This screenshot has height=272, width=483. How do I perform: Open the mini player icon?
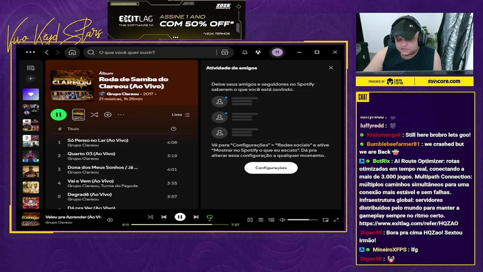[325, 220]
